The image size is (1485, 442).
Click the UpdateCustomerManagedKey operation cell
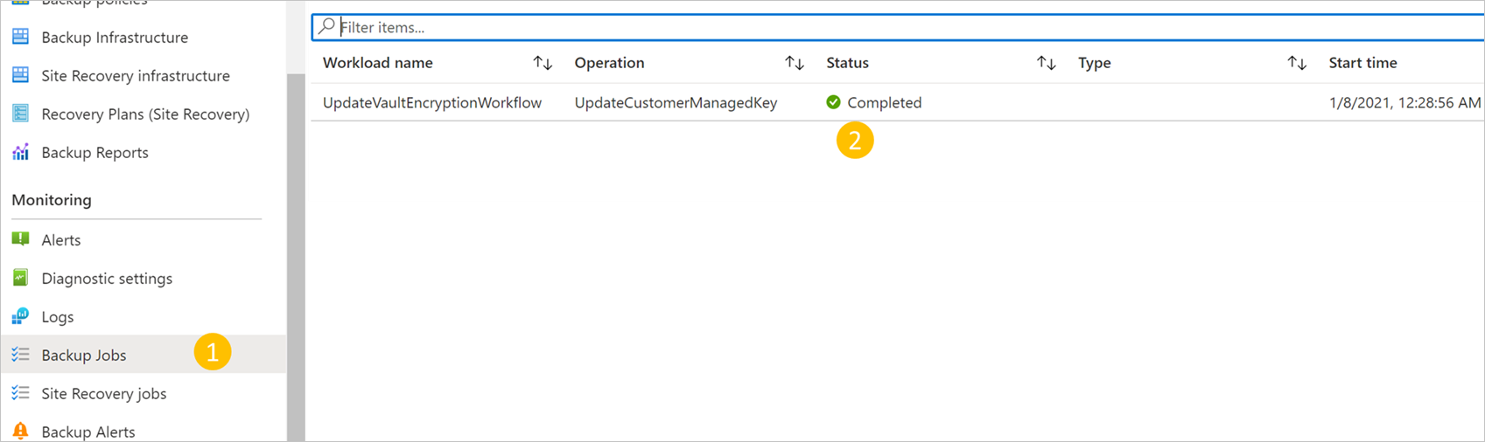[676, 102]
